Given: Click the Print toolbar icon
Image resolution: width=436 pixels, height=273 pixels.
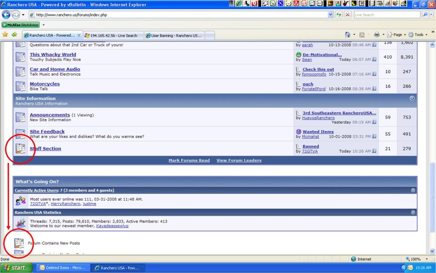Looking at the screenshot, I should click(x=377, y=35).
